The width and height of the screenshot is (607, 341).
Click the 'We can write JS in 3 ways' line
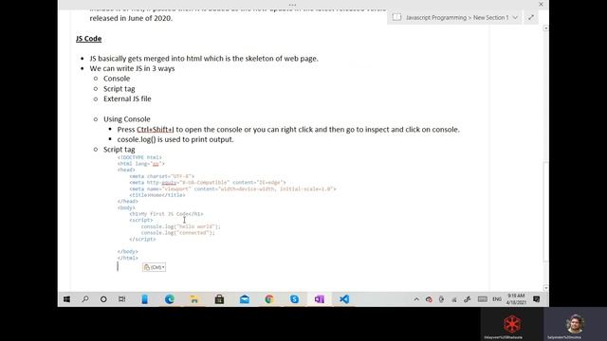pyautogui.click(x=132, y=68)
